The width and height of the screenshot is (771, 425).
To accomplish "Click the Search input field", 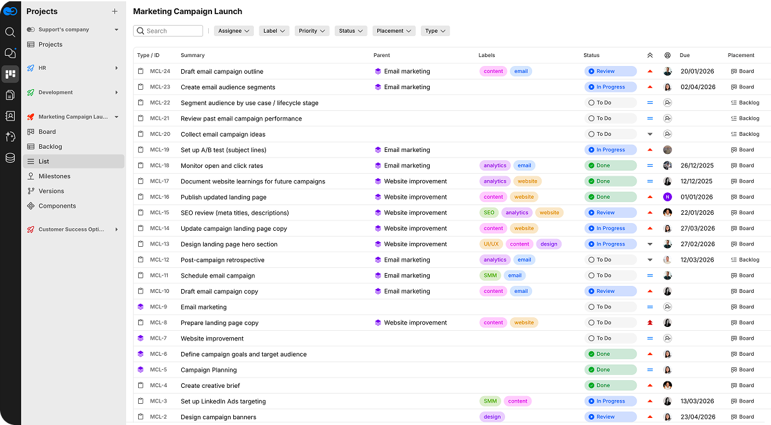I will tap(168, 31).
